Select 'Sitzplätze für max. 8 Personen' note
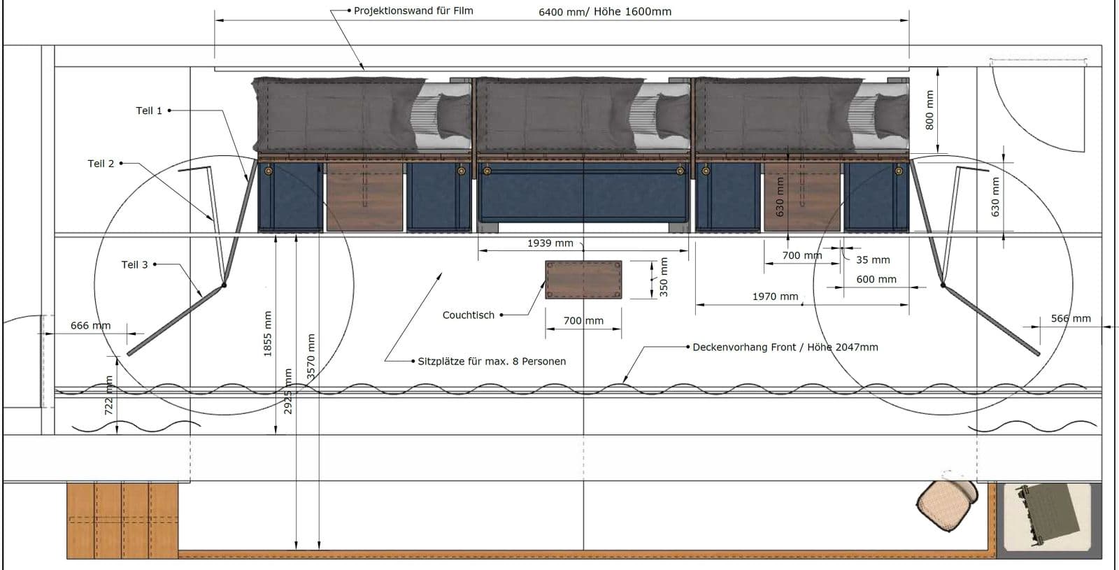 point(492,362)
